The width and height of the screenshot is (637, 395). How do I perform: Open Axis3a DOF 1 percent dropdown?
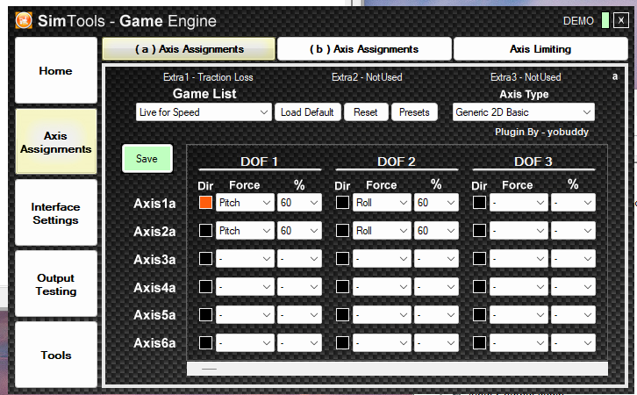coord(299,258)
